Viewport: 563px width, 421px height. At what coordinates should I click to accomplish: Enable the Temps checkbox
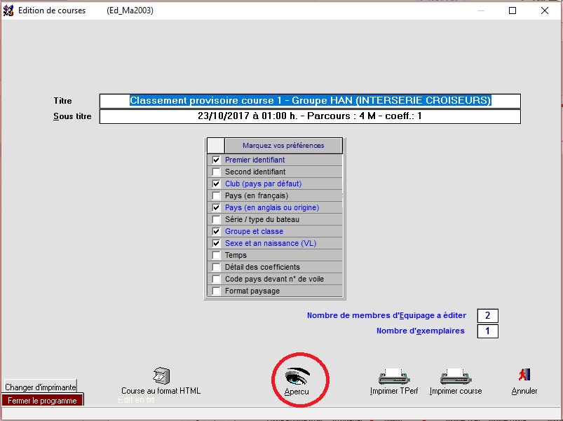pyautogui.click(x=216, y=255)
